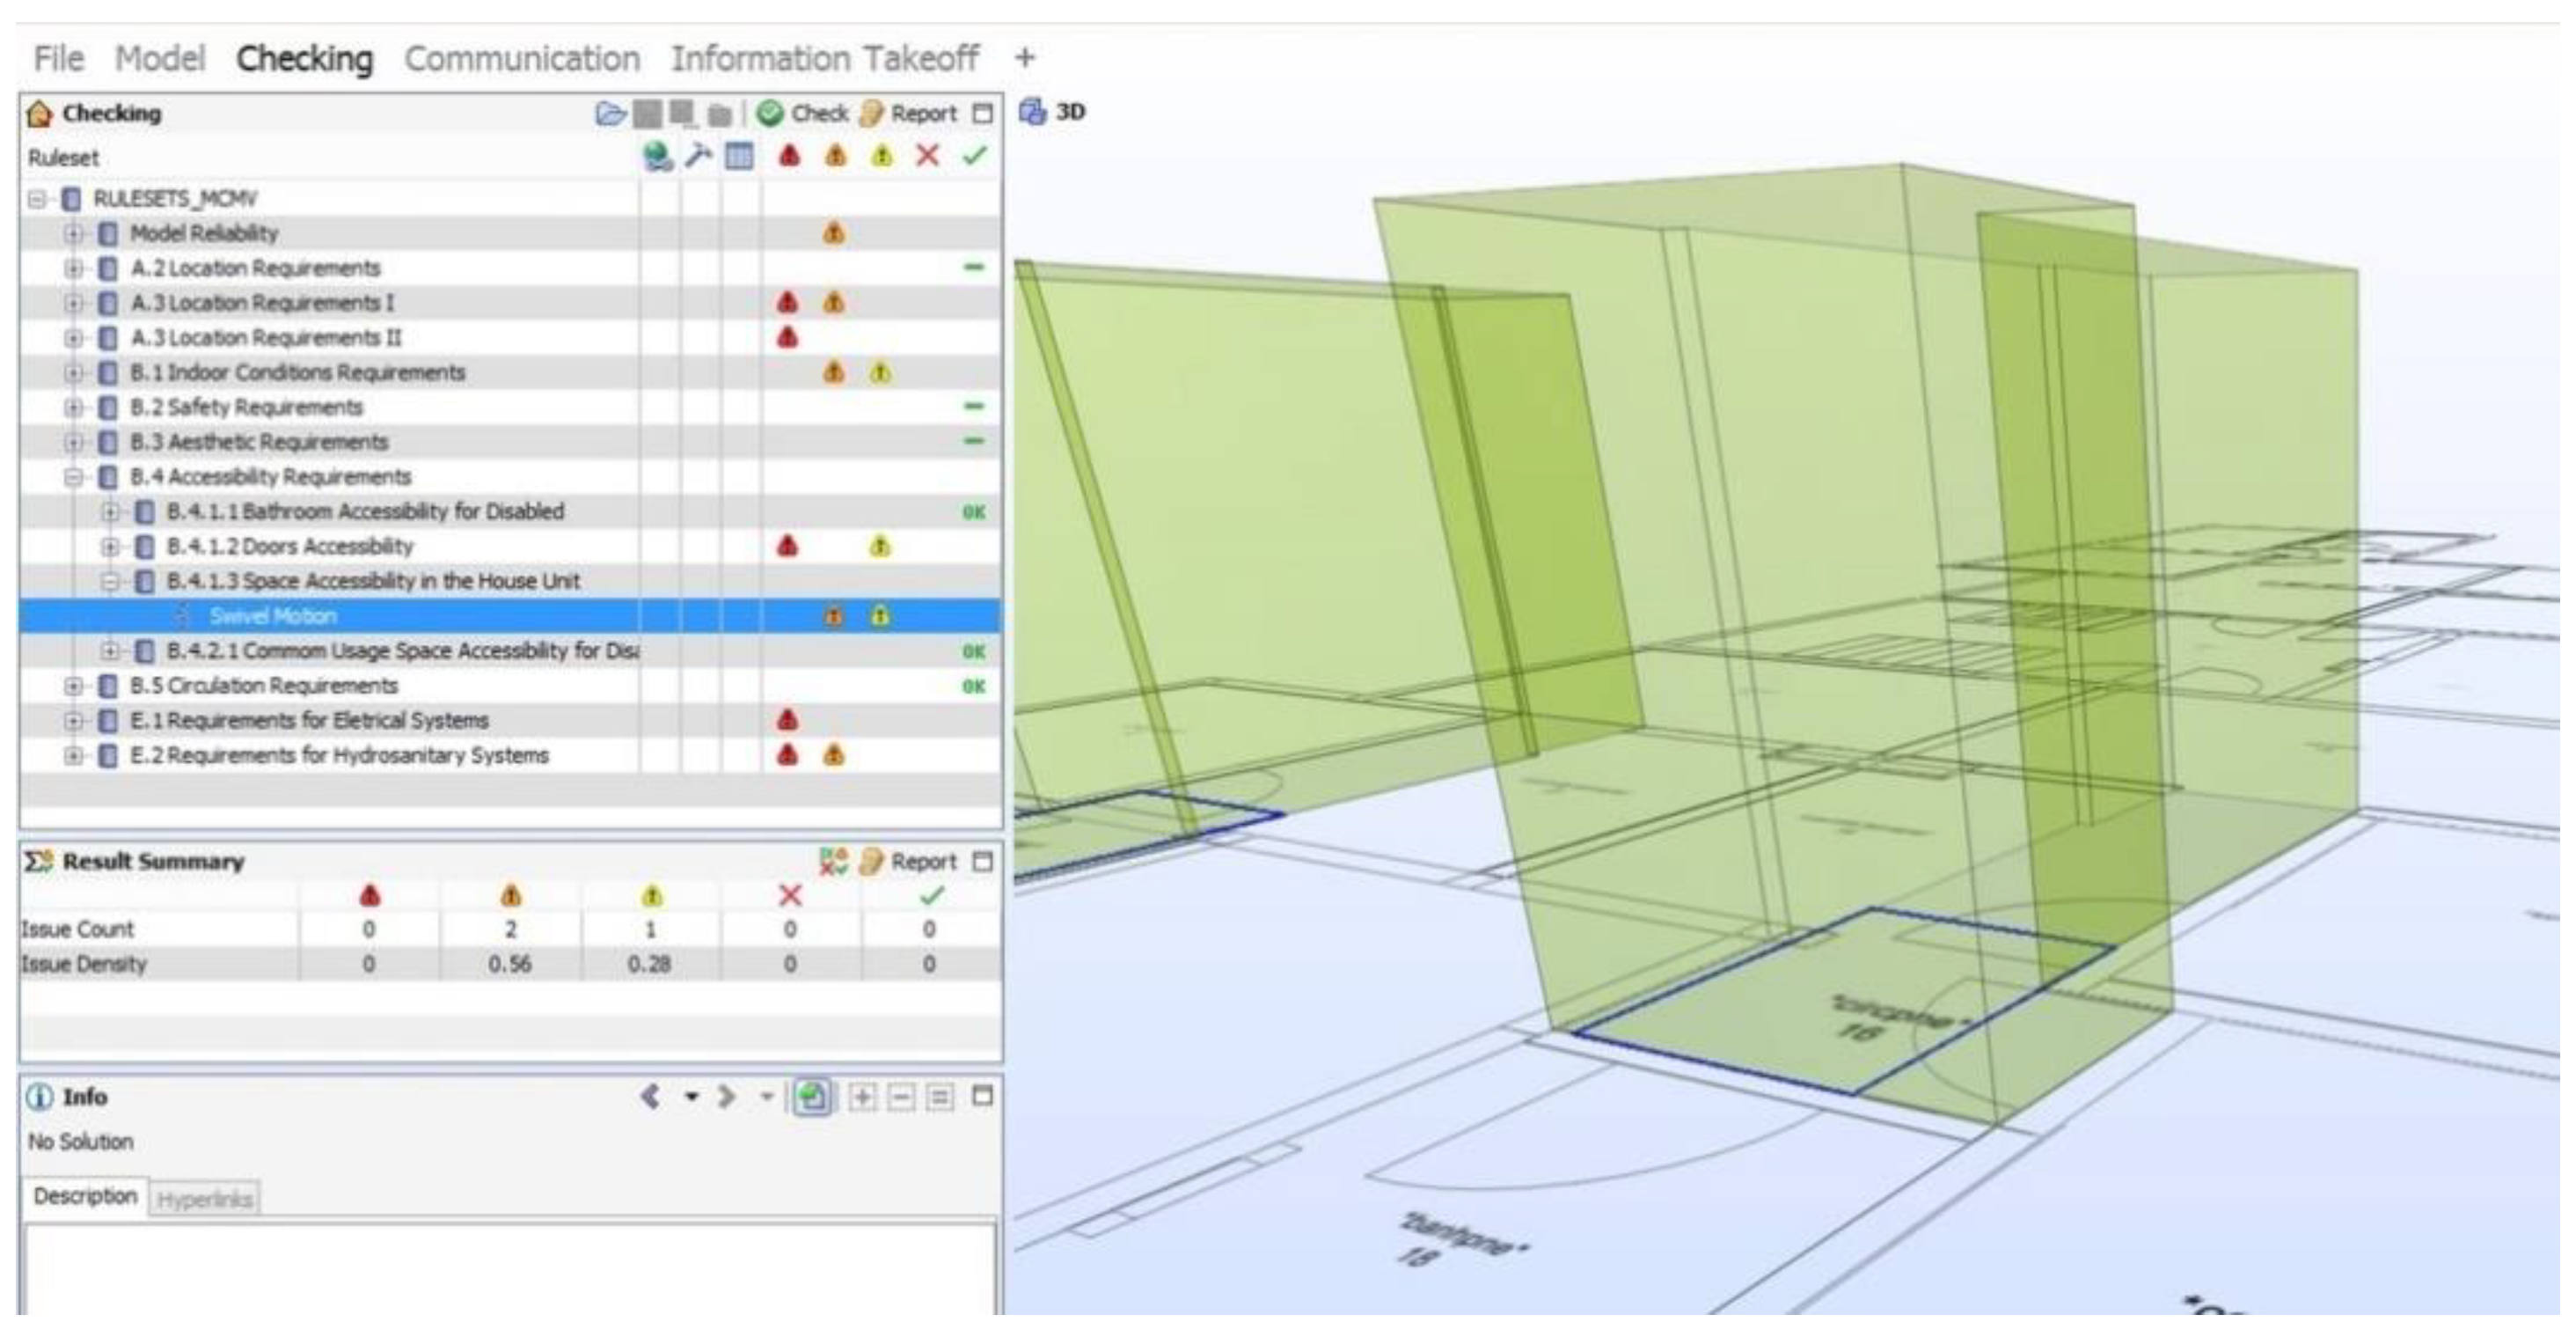This screenshot has height=1337, width=2576.
Task: Toggle the green checkmark accepted filter in Ruleset header
Action: pyautogui.click(x=974, y=156)
